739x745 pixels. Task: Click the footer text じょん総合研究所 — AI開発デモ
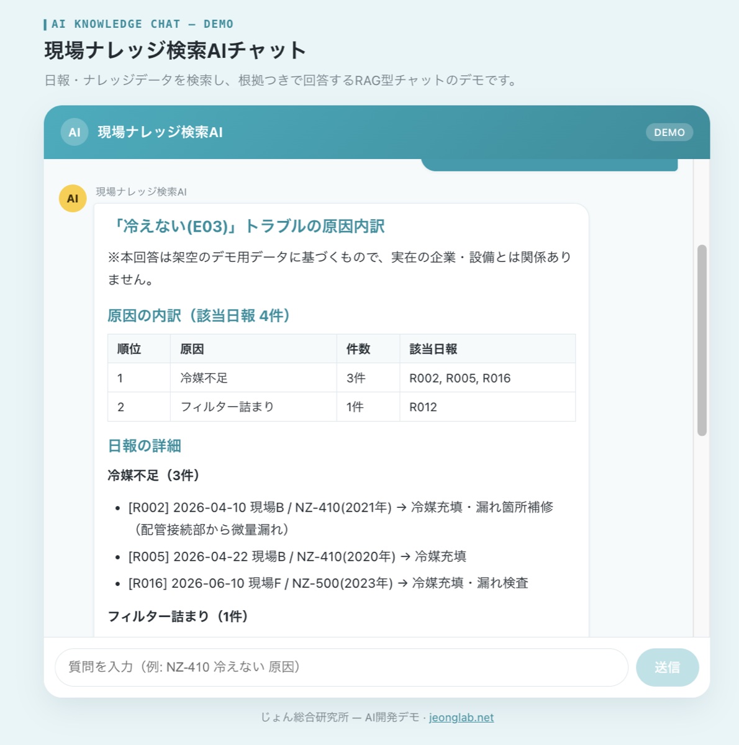tap(340, 718)
